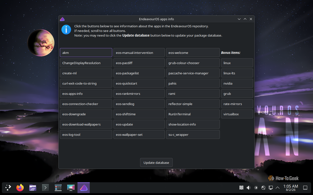313x195 pixels.
Task: Click the computer monitor tray icon
Action: [x=270, y=188]
